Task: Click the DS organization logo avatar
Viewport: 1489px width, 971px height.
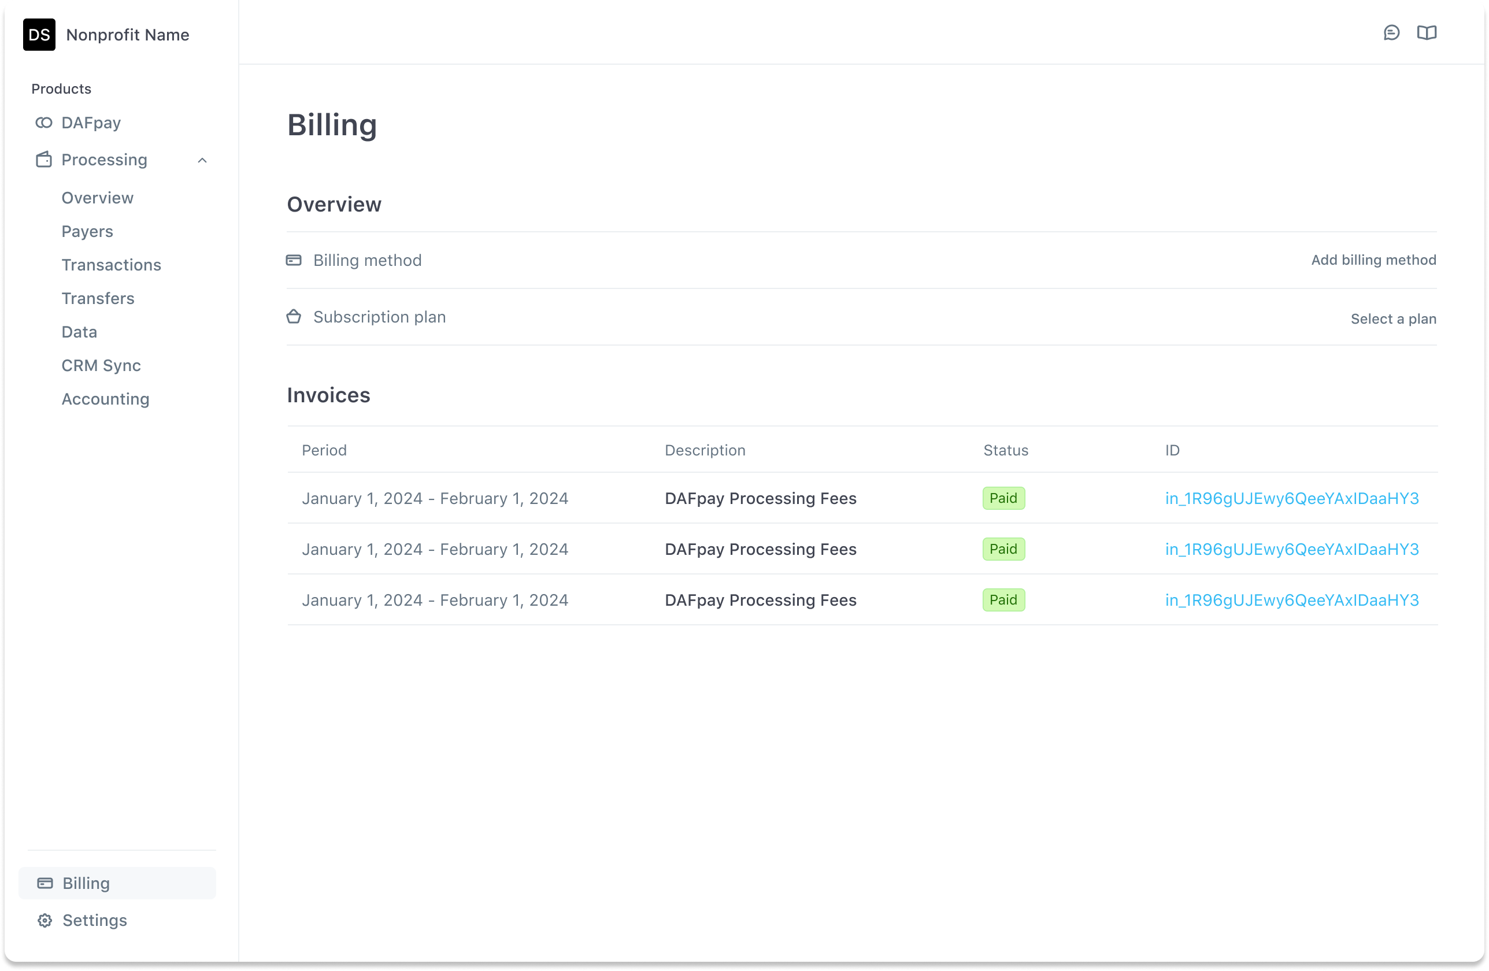Action: 39,35
